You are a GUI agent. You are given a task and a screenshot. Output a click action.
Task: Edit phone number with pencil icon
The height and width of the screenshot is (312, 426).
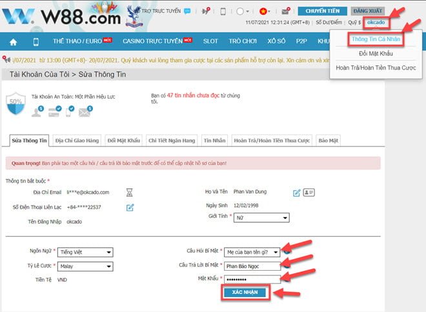(x=130, y=208)
